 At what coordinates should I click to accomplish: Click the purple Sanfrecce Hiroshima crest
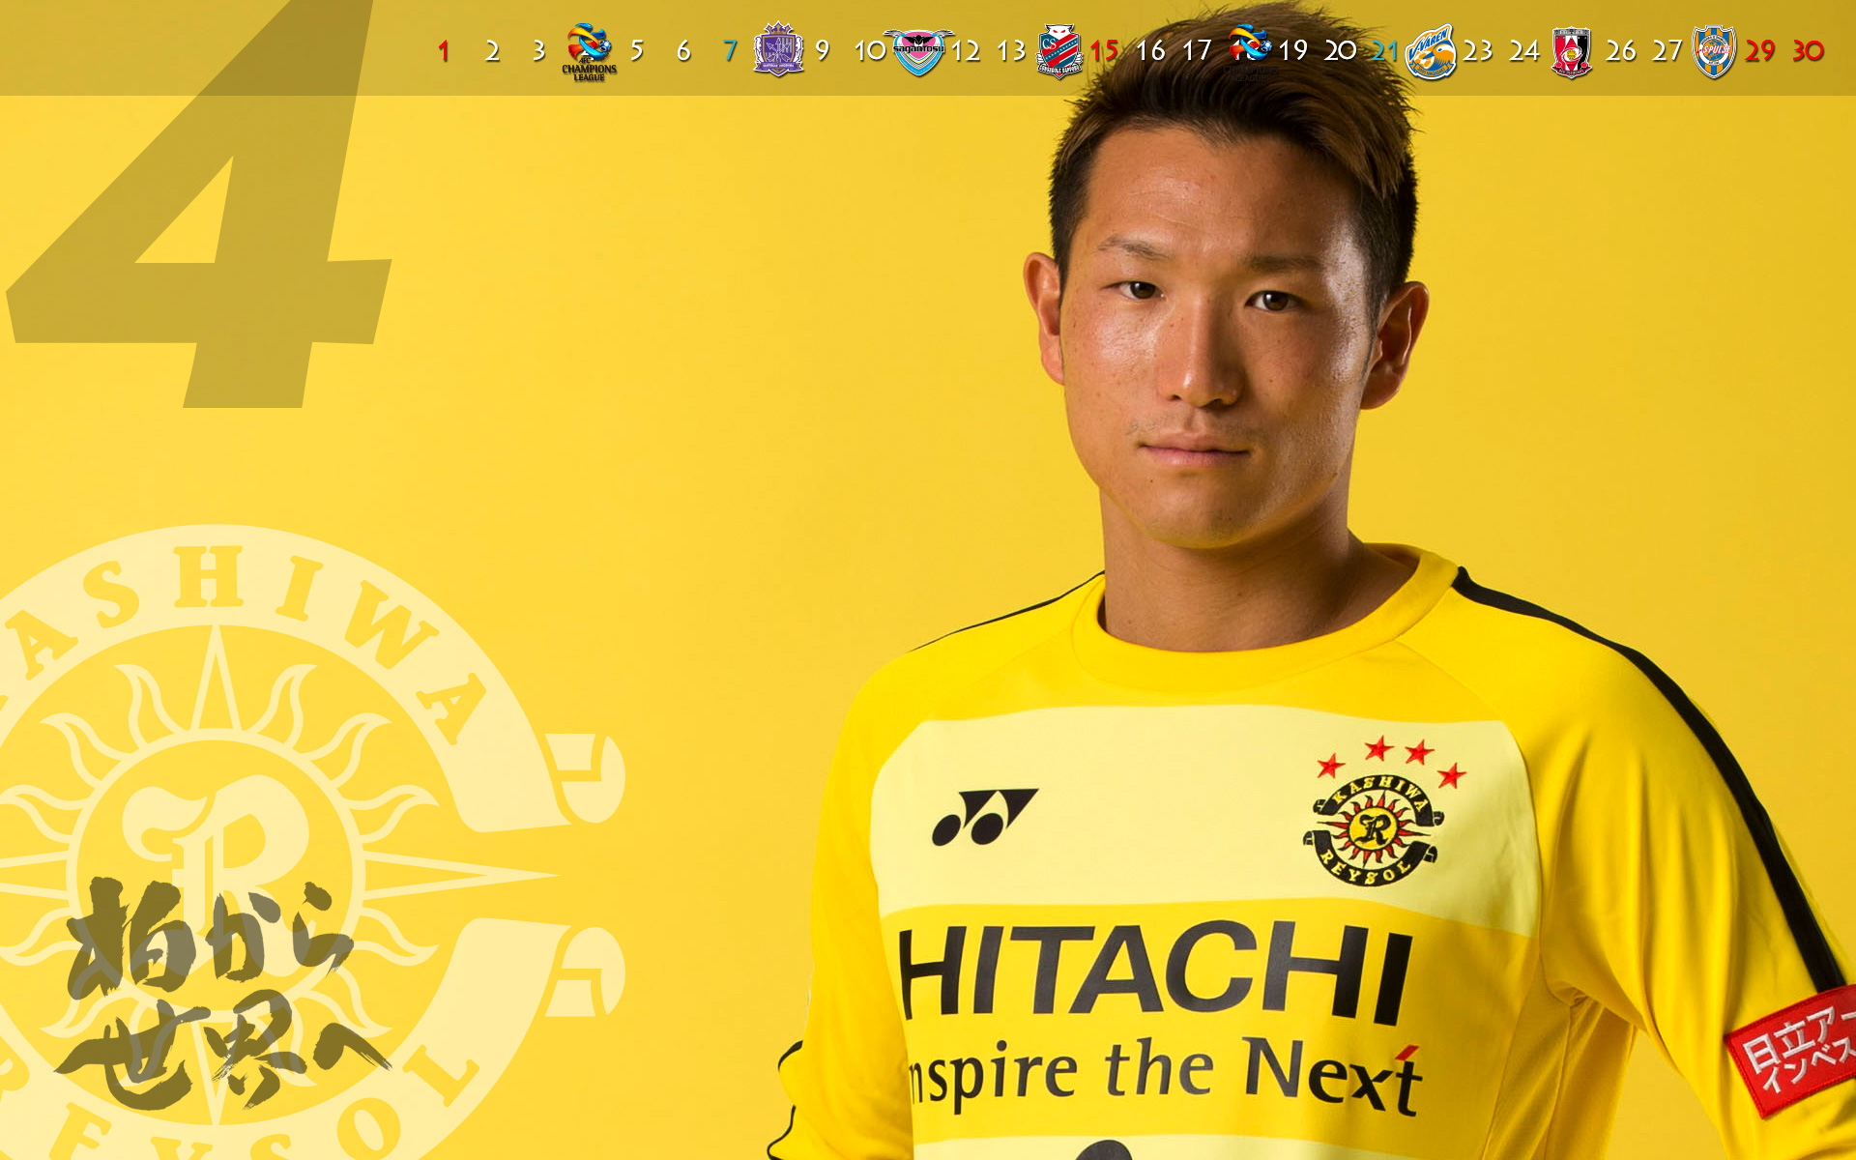pyautogui.click(x=778, y=50)
